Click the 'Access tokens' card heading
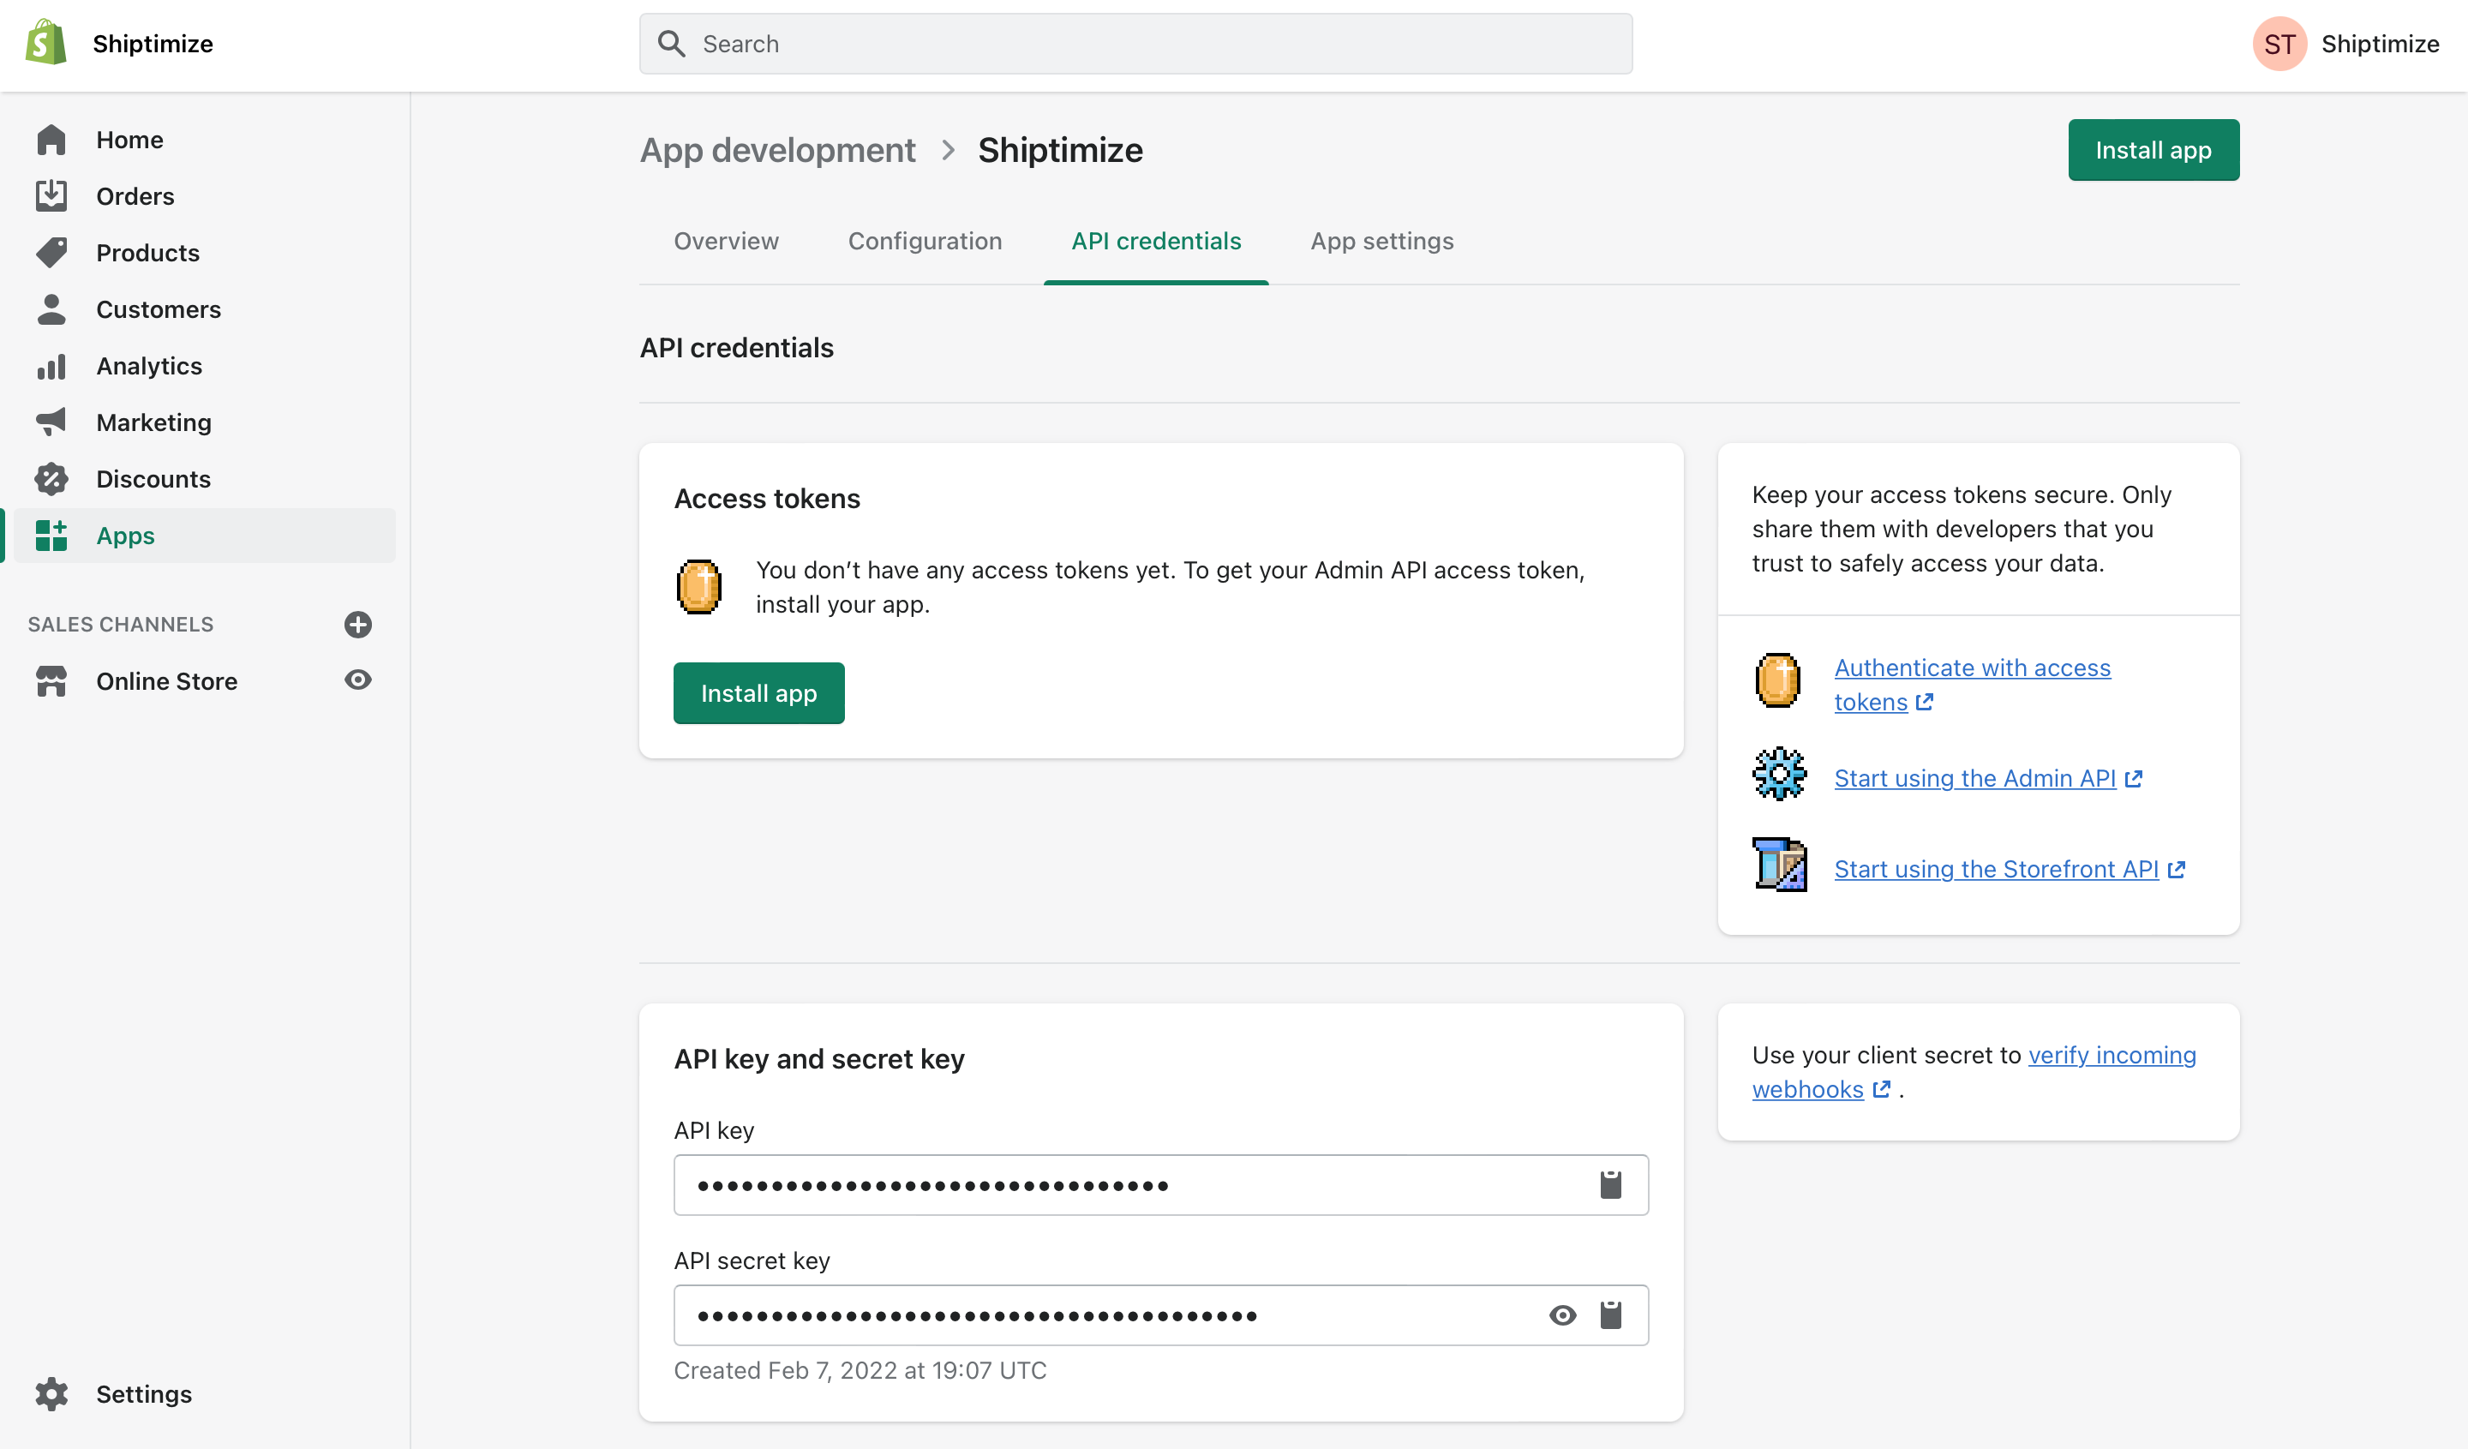The image size is (2468, 1449). coord(767,500)
